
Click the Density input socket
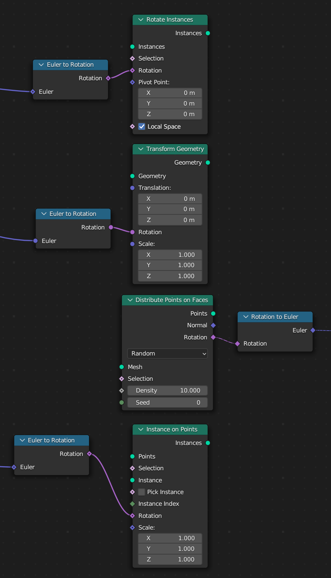[x=122, y=391]
